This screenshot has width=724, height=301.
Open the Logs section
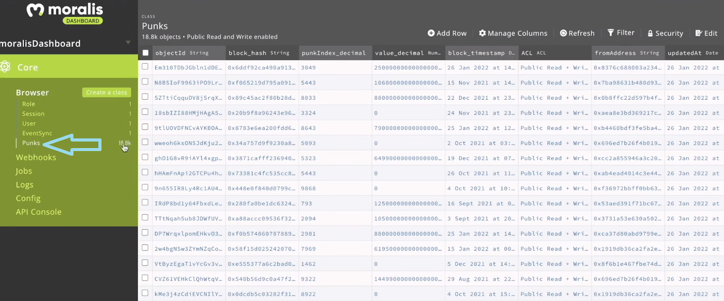click(x=24, y=185)
